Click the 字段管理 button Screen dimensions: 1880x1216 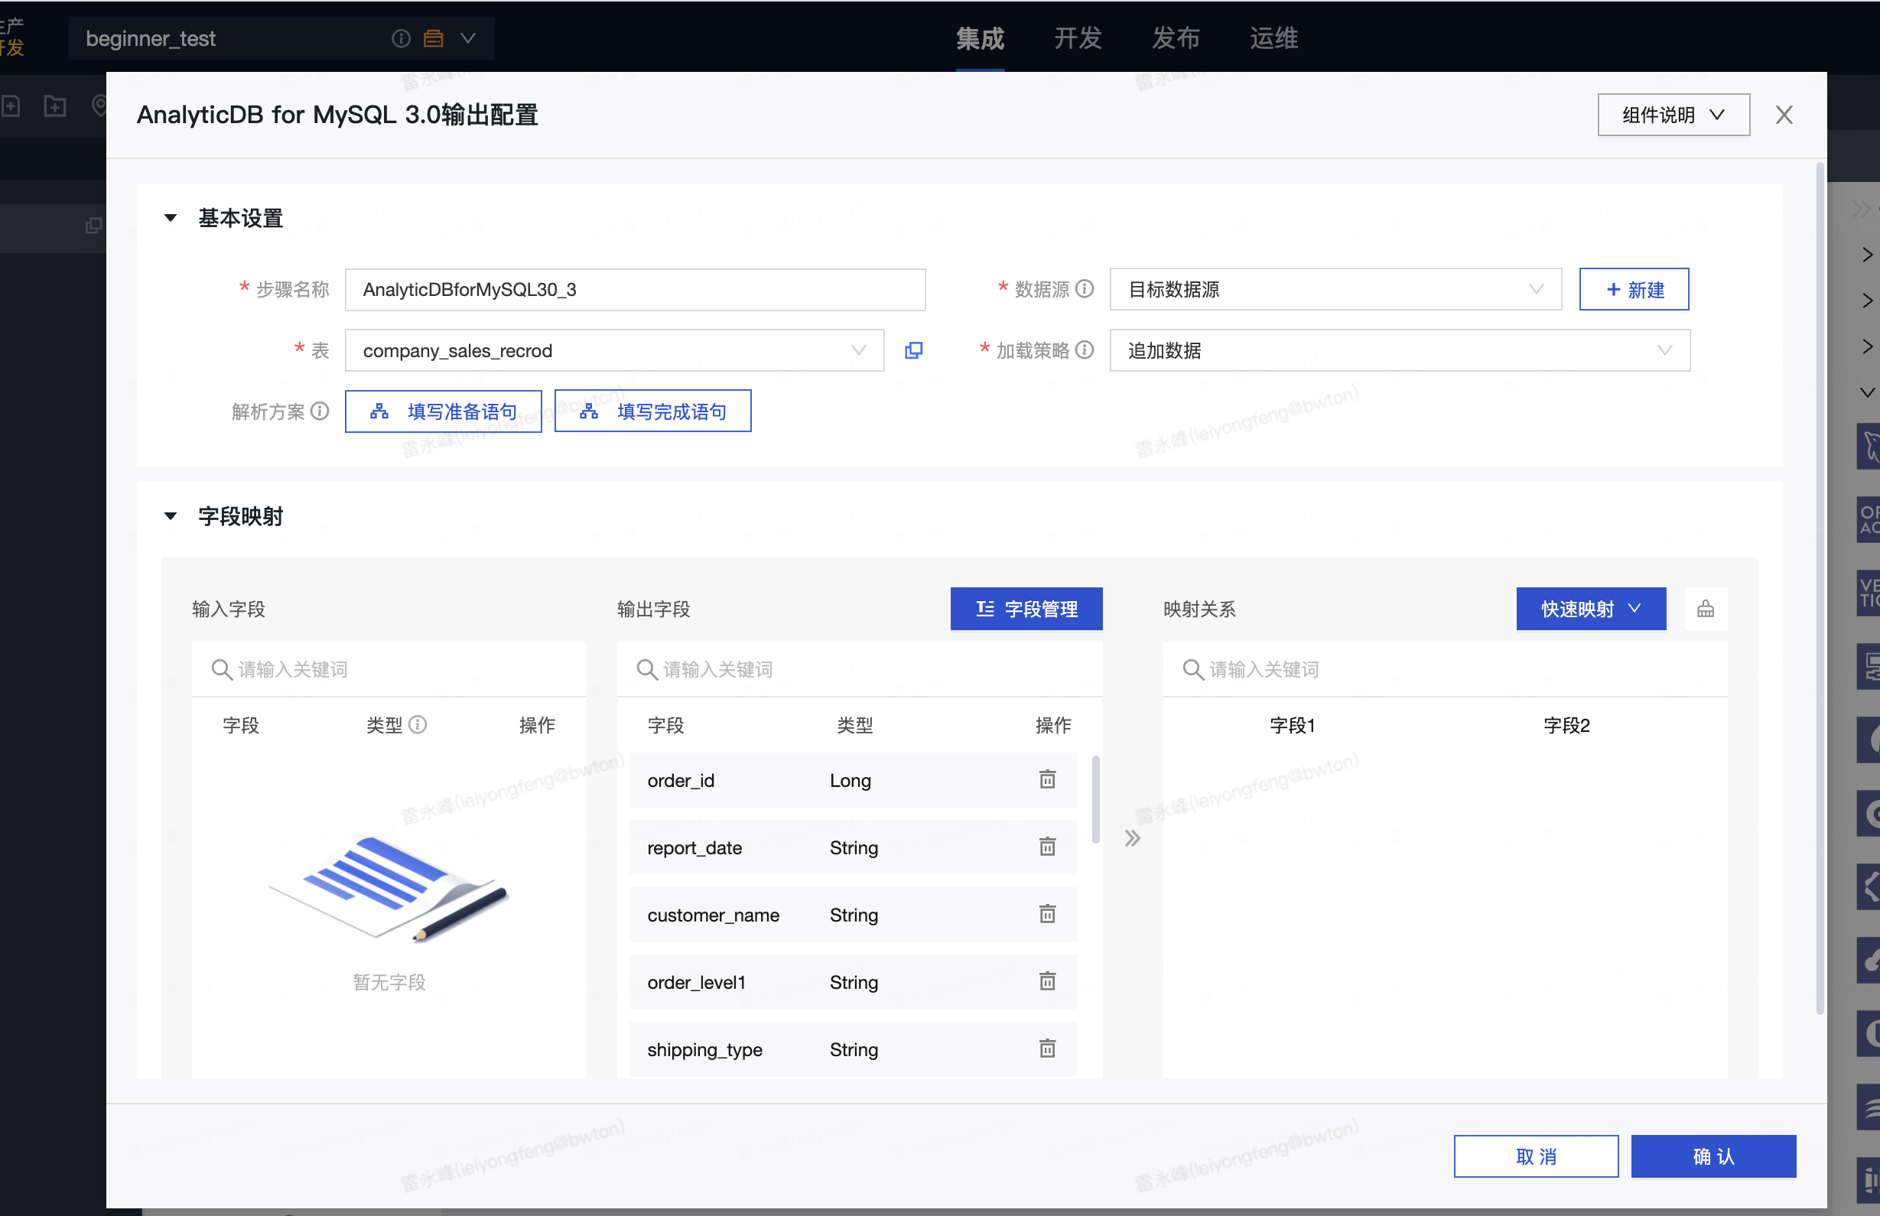[1026, 609]
